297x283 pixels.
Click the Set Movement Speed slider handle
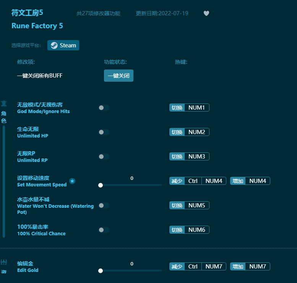[x=101, y=185]
